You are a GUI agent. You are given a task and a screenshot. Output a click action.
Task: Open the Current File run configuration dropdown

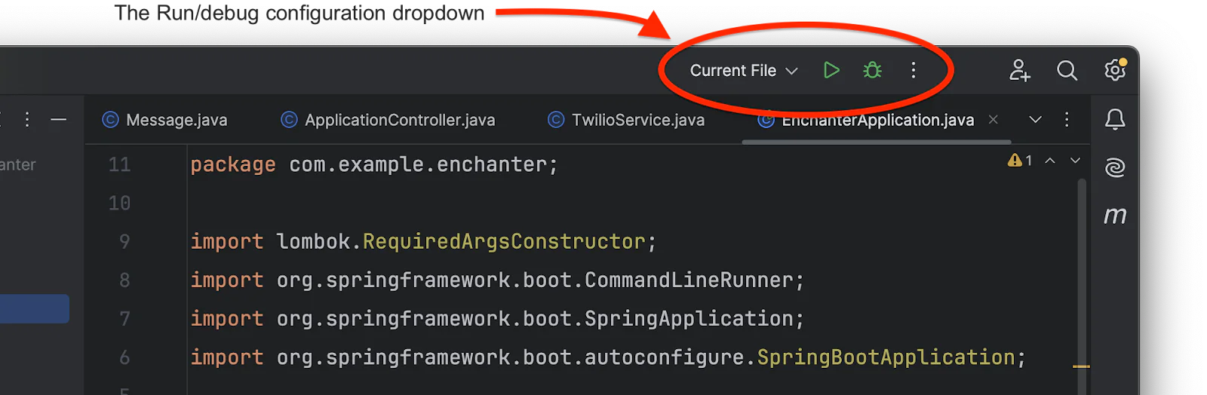coord(743,70)
